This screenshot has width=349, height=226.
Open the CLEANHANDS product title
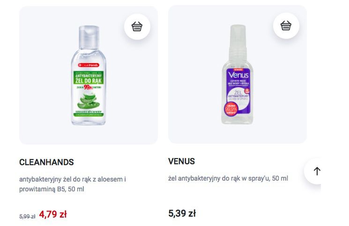pyautogui.click(x=46, y=162)
